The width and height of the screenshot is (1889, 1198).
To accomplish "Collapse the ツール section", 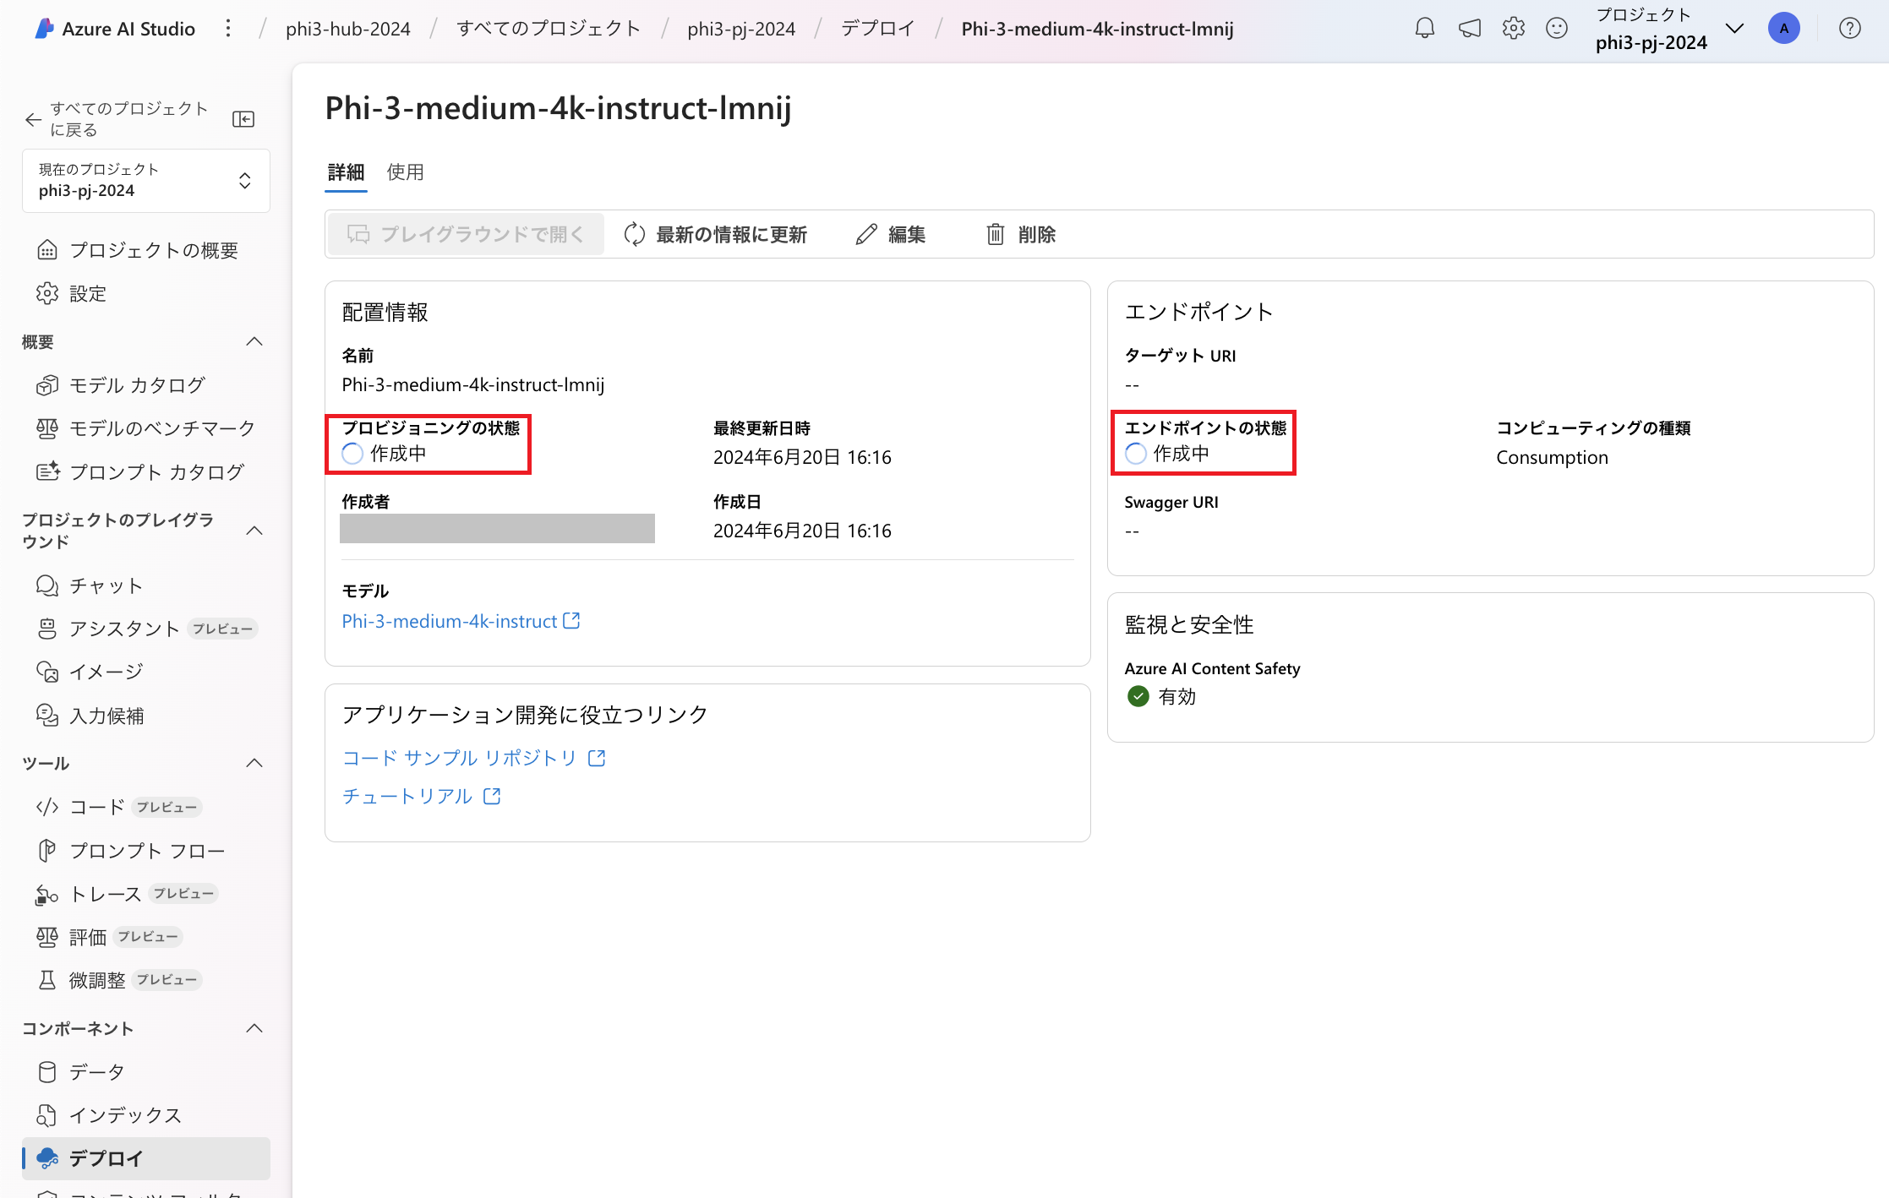I will pos(254,763).
